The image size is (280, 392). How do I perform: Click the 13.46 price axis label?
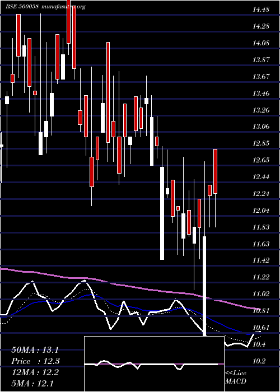coord(261,94)
